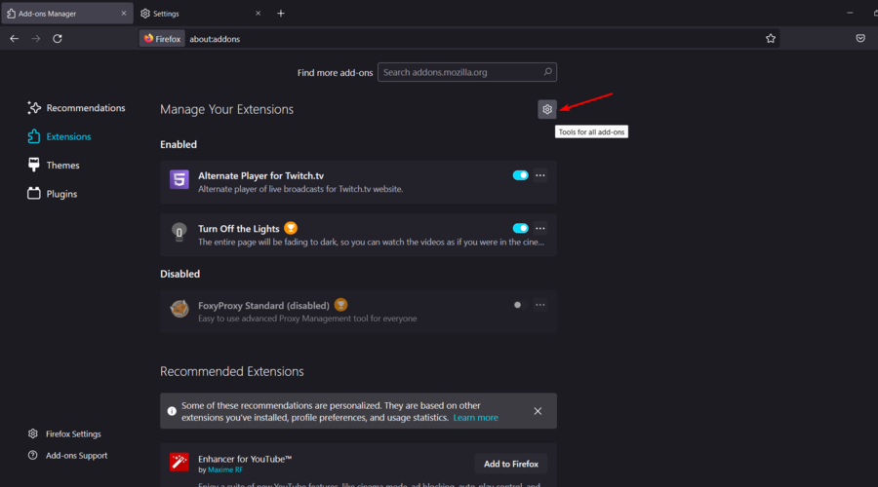This screenshot has width=878, height=487.
Task: Click the Enhancer for YouTube title
Action: (245, 459)
